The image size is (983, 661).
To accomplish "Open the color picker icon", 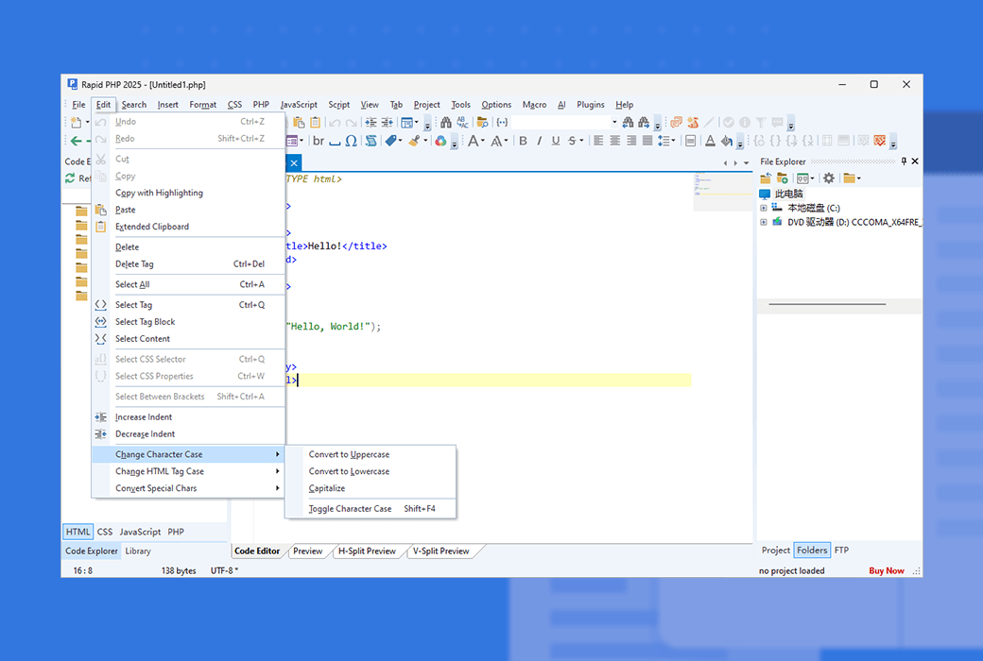I will 440,141.
